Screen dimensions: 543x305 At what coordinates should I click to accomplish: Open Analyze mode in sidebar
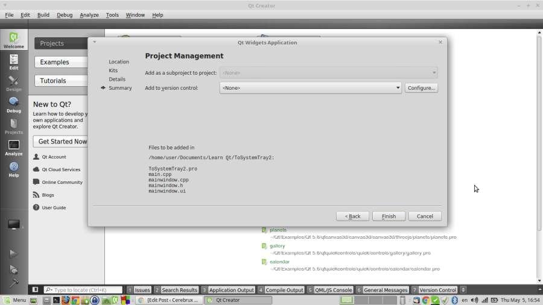[x=14, y=148]
